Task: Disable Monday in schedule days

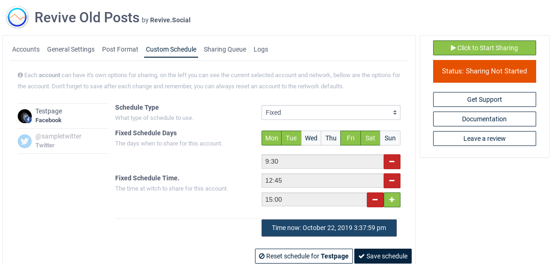Action: click(x=271, y=138)
